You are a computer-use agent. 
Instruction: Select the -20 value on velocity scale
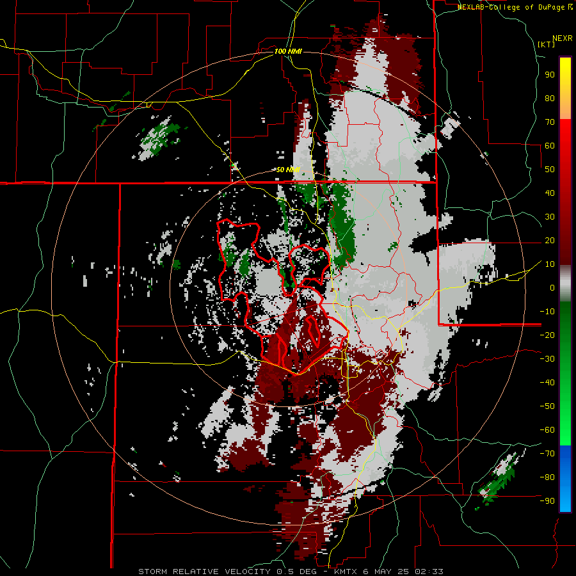[548, 335]
